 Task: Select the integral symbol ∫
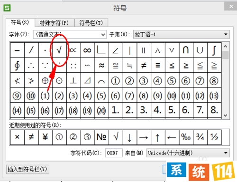214,50
